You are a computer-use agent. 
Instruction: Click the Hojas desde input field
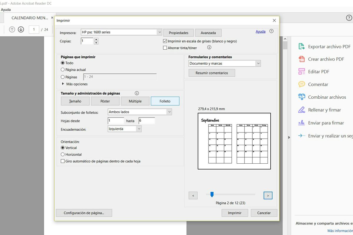point(116,121)
